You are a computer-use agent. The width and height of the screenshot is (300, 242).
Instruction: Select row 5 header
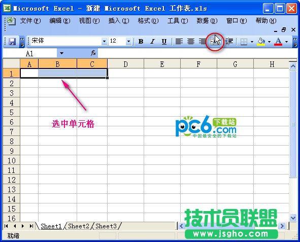tap(12, 112)
